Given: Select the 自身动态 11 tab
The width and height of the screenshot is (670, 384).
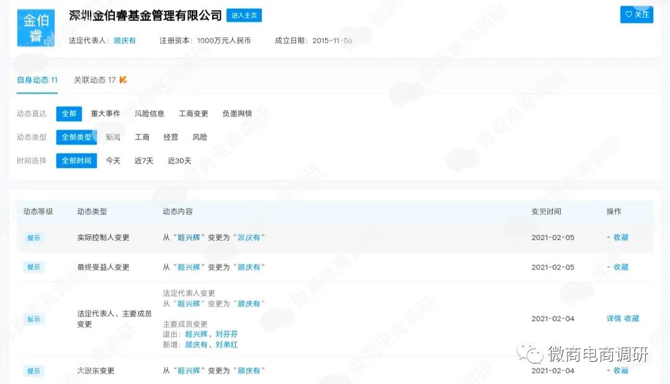Looking at the screenshot, I should click(36, 80).
